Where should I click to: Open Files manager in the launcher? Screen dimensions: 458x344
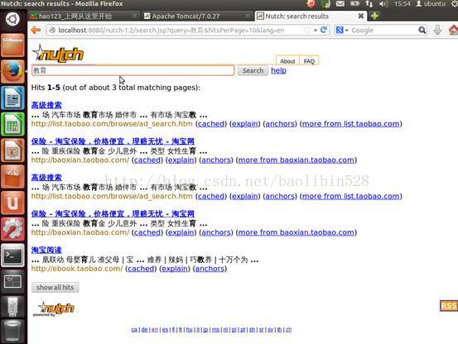[12, 45]
